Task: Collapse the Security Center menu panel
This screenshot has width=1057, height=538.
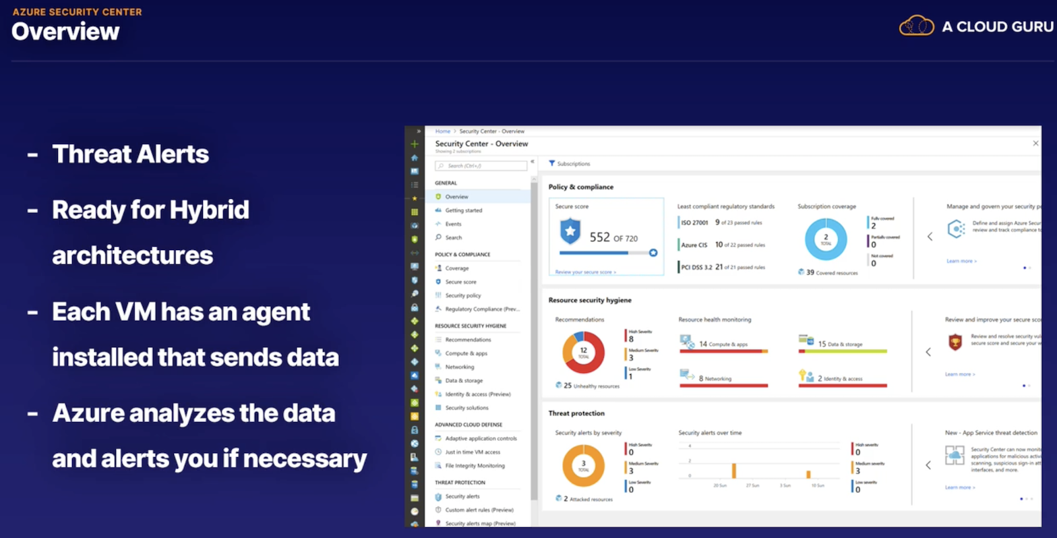Action: [x=533, y=162]
